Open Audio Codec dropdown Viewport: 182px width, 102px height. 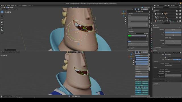[173, 81]
